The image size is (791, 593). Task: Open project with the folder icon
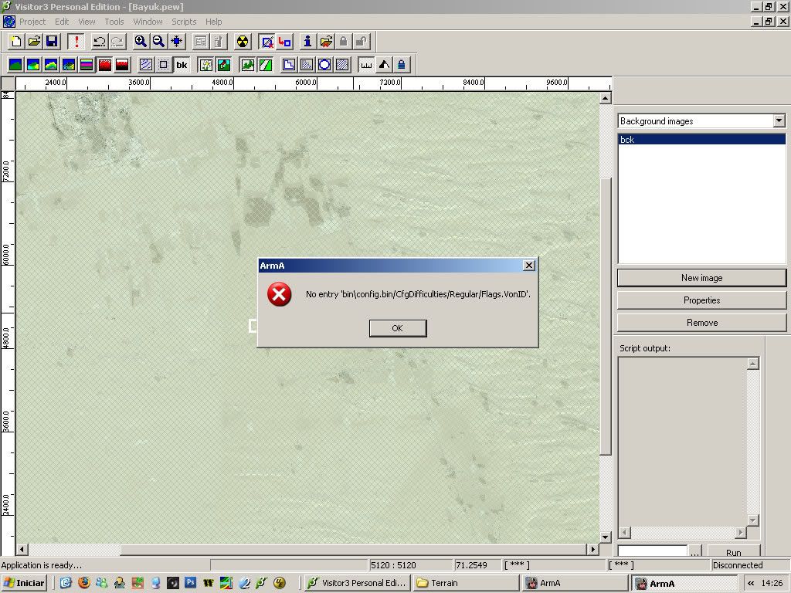(x=34, y=42)
